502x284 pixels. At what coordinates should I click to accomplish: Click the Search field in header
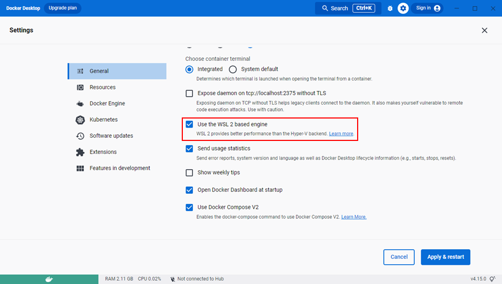[x=348, y=9]
